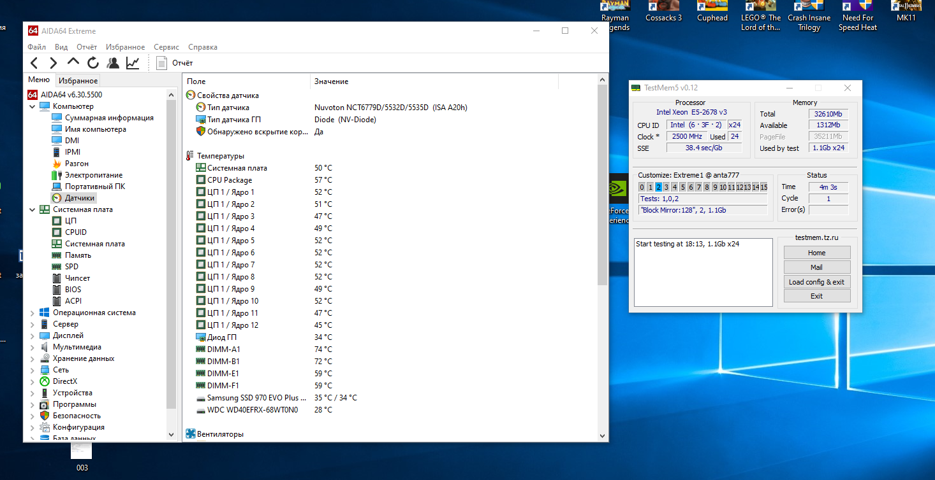935x480 pixels.
Task: Open the Сервис menu
Action: pos(166,47)
